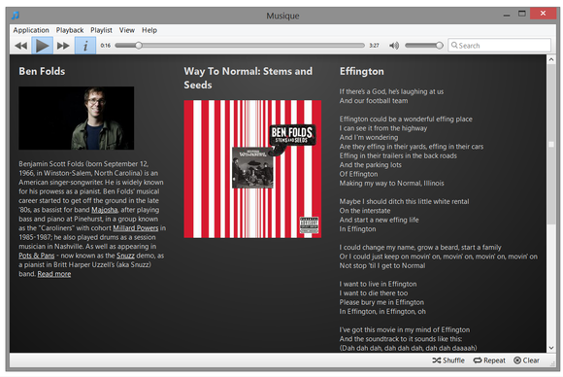
Task: Click the Stems and Seeds album cover
Action: pyautogui.click(x=252, y=169)
